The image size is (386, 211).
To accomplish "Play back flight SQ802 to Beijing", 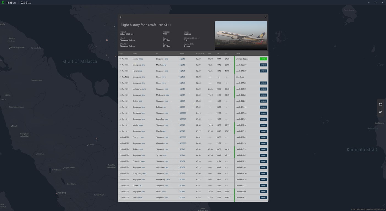I will [x=263, y=107].
